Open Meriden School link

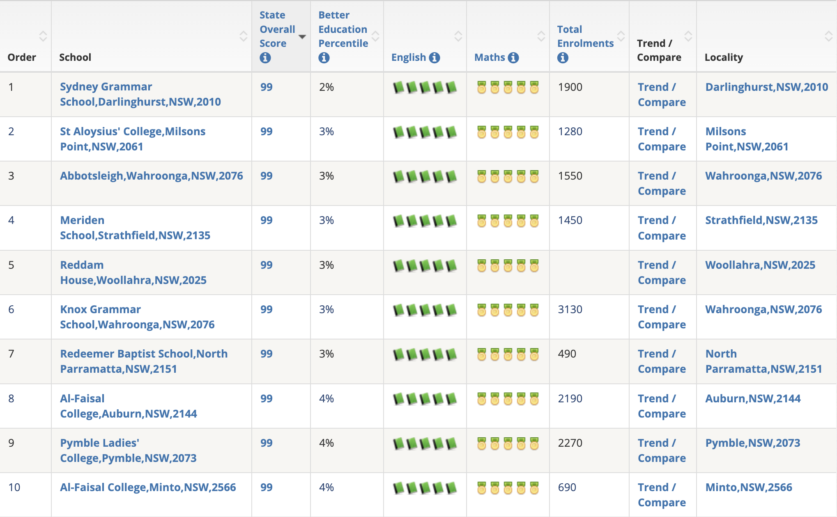coord(135,228)
